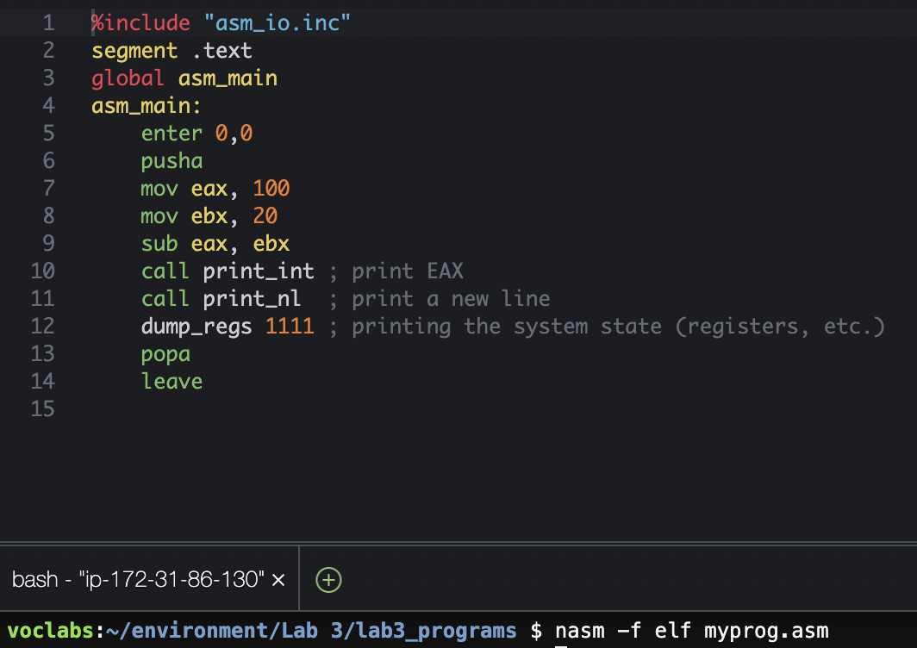Select the global keyword on line 3
The image size is (917, 648).
tap(128, 78)
